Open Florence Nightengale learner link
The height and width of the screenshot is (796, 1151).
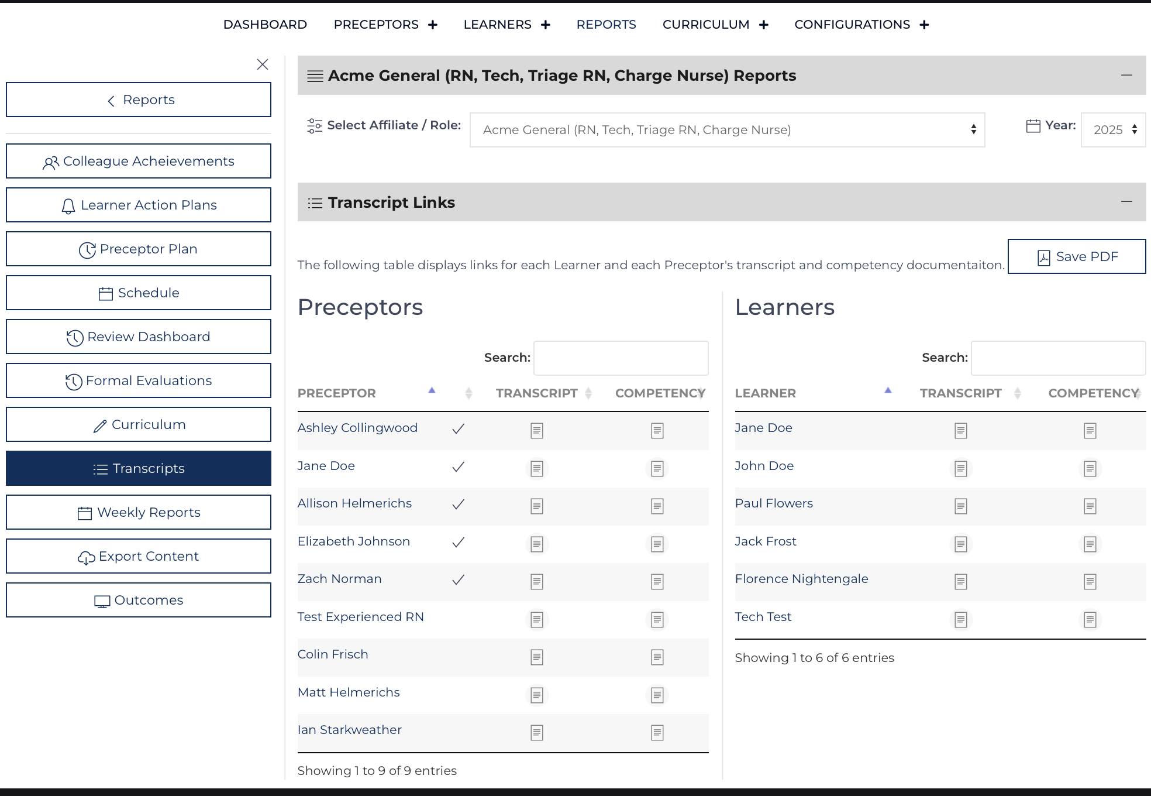click(x=801, y=579)
